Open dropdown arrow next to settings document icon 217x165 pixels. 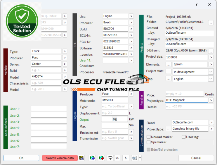[x=140, y=158]
